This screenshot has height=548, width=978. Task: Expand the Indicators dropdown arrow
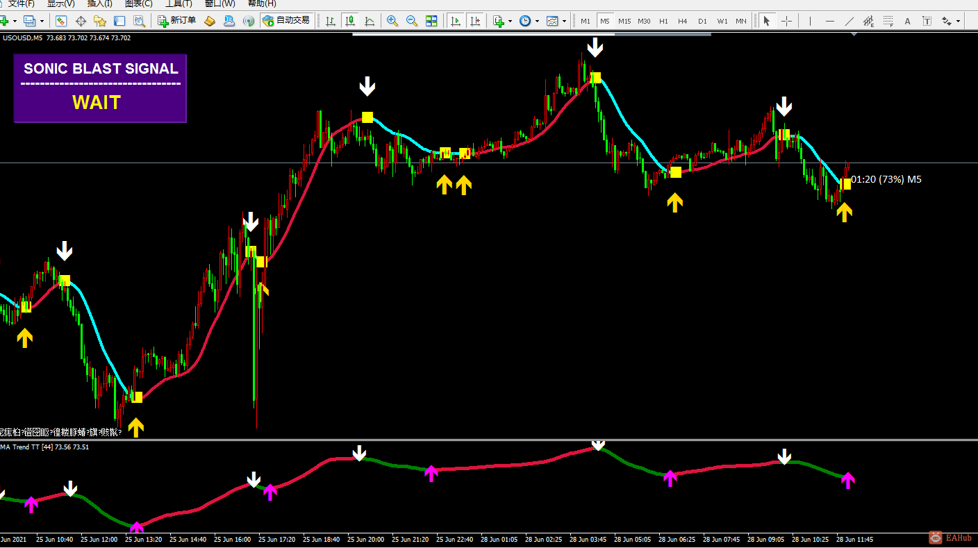(510, 21)
